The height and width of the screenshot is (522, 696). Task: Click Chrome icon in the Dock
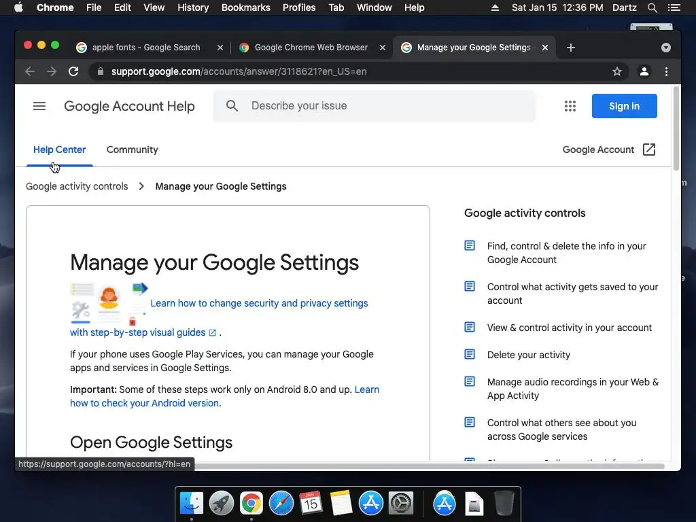pyautogui.click(x=251, y=504)
